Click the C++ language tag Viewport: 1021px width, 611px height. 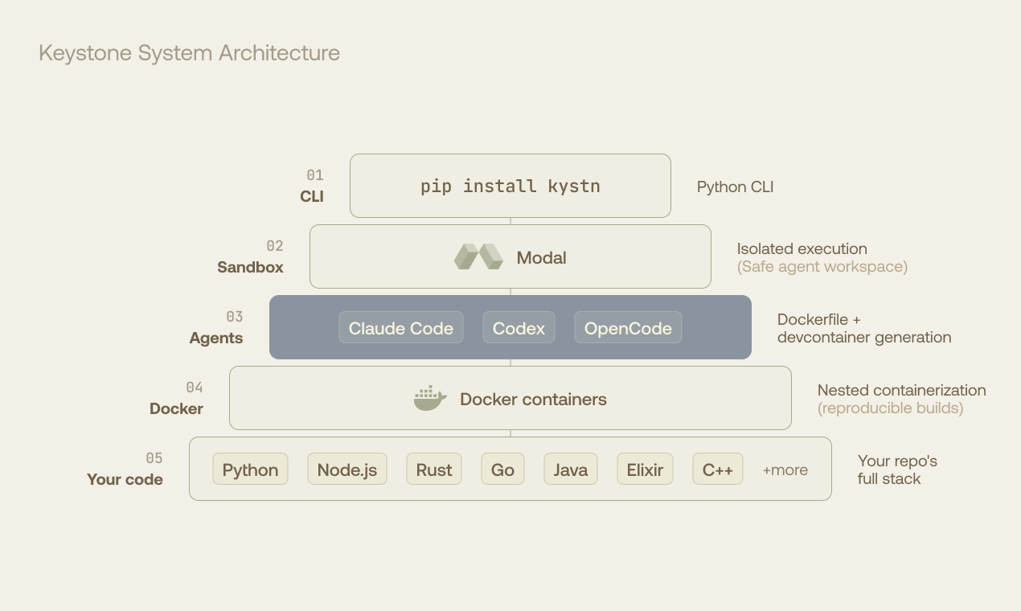717,470
